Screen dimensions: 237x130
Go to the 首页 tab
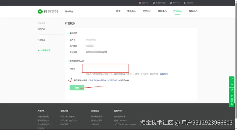click(x=118, y=11)
